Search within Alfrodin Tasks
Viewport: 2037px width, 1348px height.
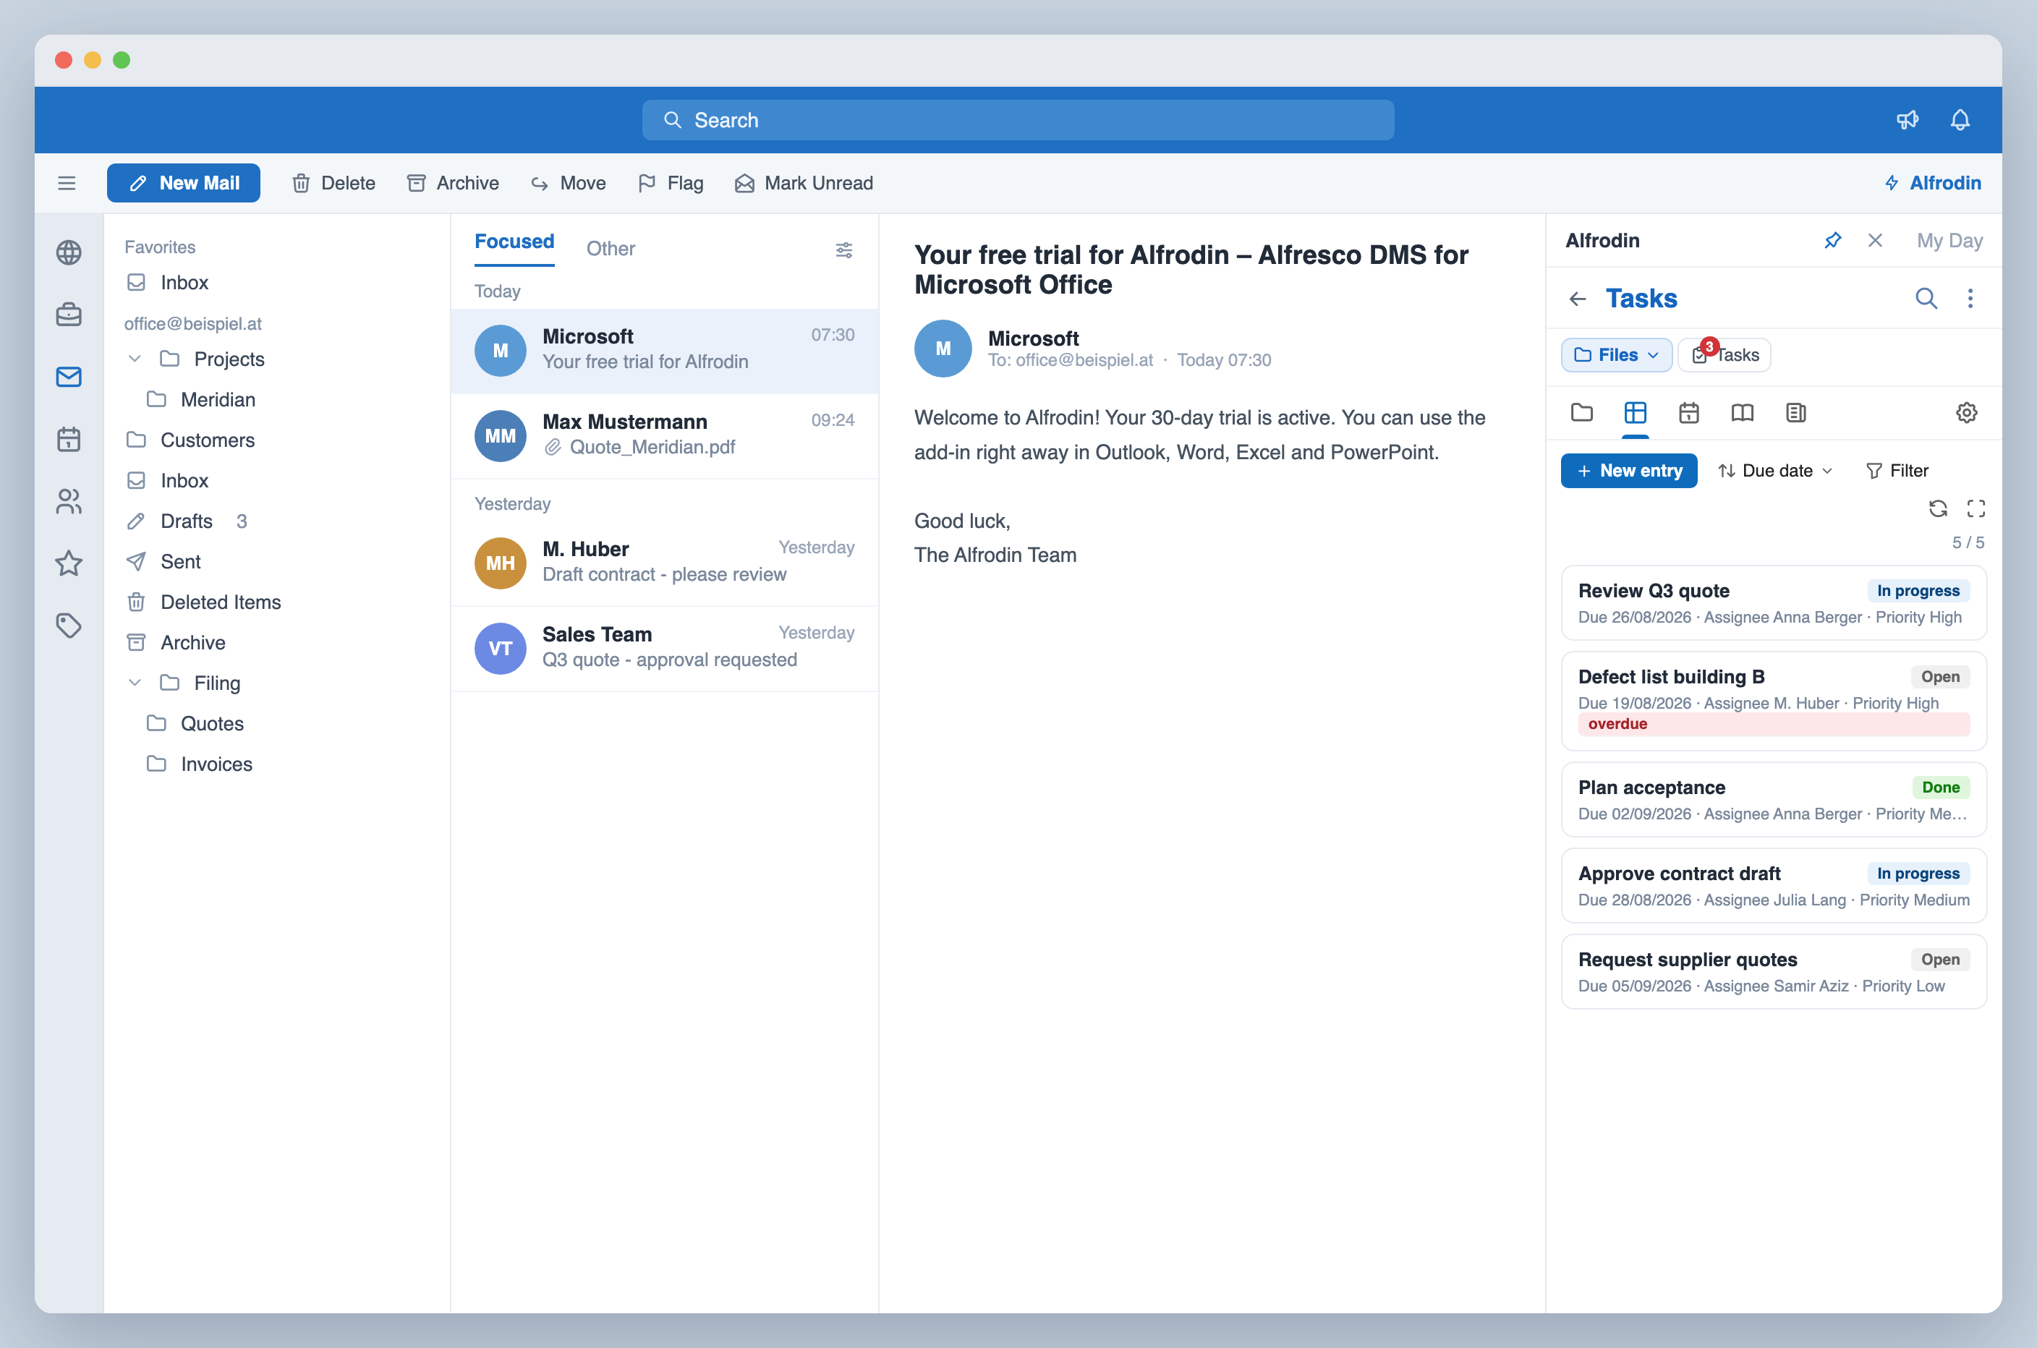1926,299
